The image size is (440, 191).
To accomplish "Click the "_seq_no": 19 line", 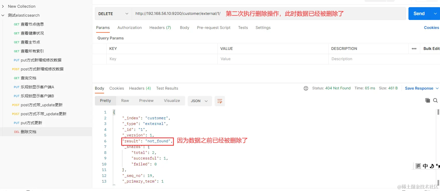I will [138, 176].
